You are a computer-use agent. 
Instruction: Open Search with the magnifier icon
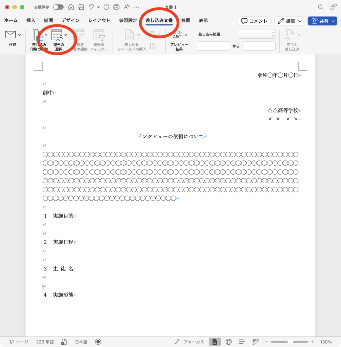pos(320,7)
